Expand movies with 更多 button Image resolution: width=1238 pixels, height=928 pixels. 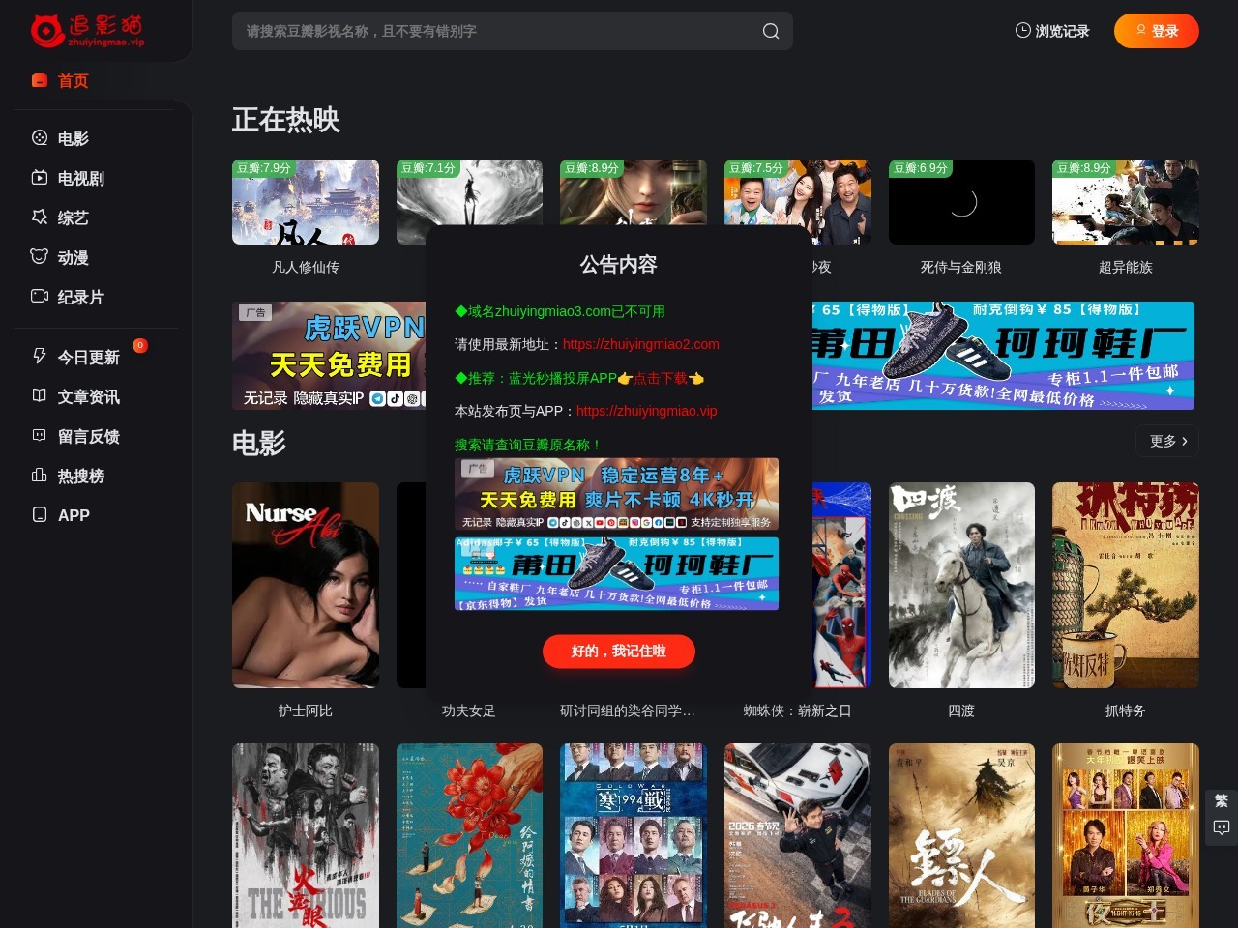pyautogui.click(x=1167, y=441)
